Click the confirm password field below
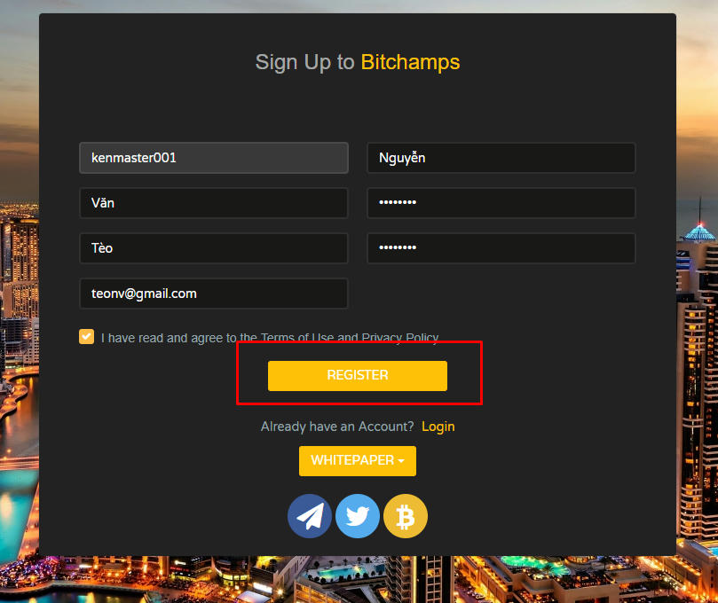 coord(501,248)
